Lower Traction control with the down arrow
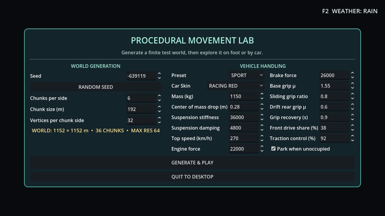The height and width of the screenshot is (216, 385). (353, 141)
